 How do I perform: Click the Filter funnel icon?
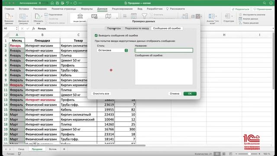pyautogui.click(x=144, y=16)
